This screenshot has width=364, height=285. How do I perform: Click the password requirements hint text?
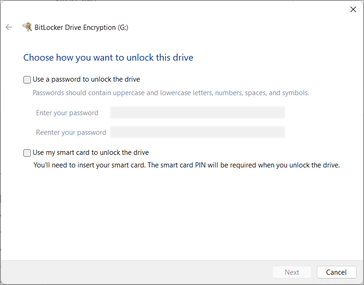coord(171,93)
